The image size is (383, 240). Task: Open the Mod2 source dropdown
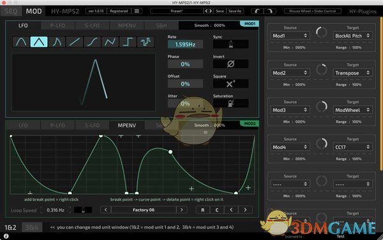click(x=290, y=73)
